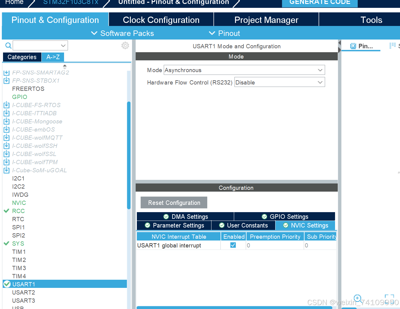Screen dimensions: 400x309
Task: Click Home in the breadcrumb
Action: click(x=15, y=2)
